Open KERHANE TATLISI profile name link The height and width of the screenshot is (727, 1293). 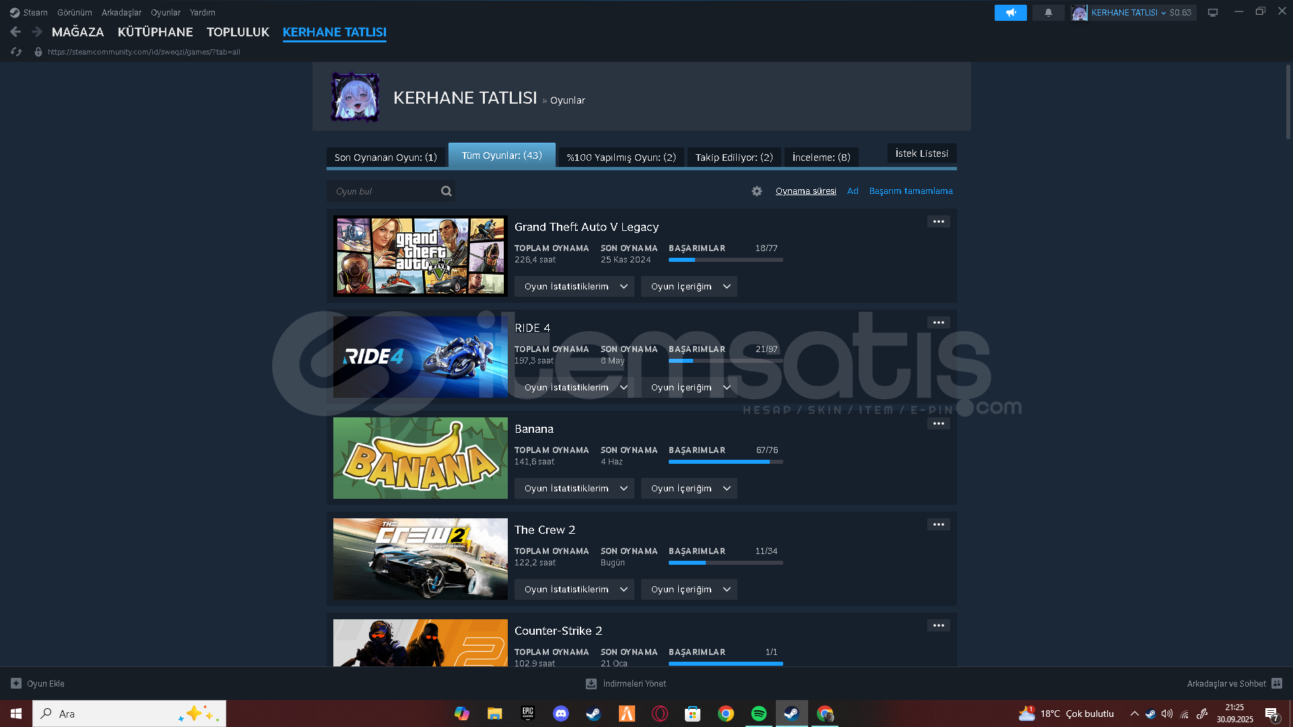465,98
